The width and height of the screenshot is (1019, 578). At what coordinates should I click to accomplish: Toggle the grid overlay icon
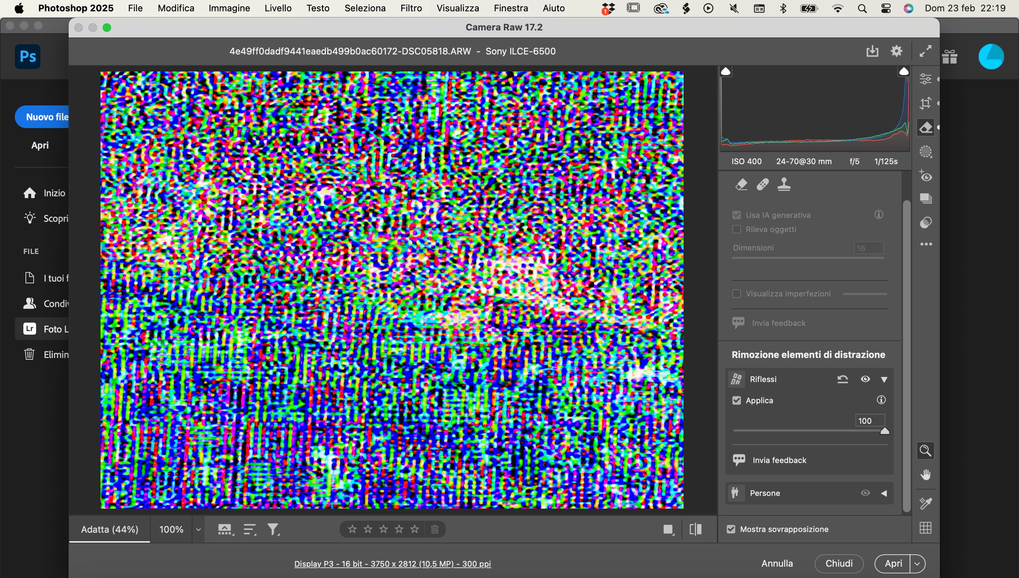pyautogui.click(x=926, y=528)
